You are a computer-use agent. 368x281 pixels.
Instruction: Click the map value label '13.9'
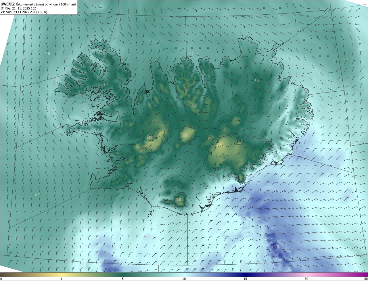click(x=275, y=247)
